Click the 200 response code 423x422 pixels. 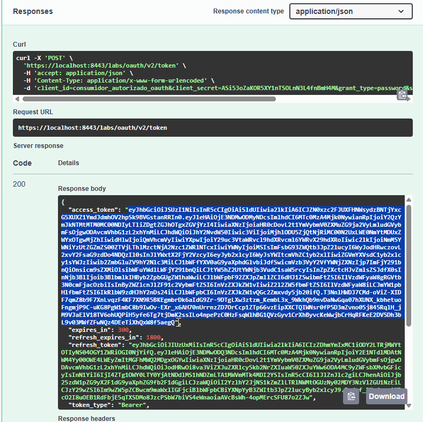[x=19, y=184]
